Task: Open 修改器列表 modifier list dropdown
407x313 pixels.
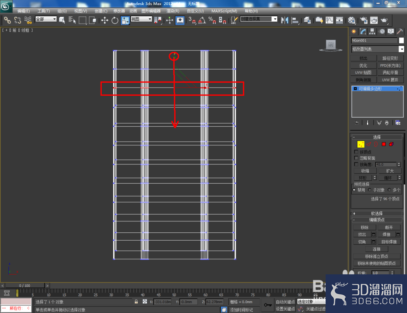Action: (x=378, y=49)
